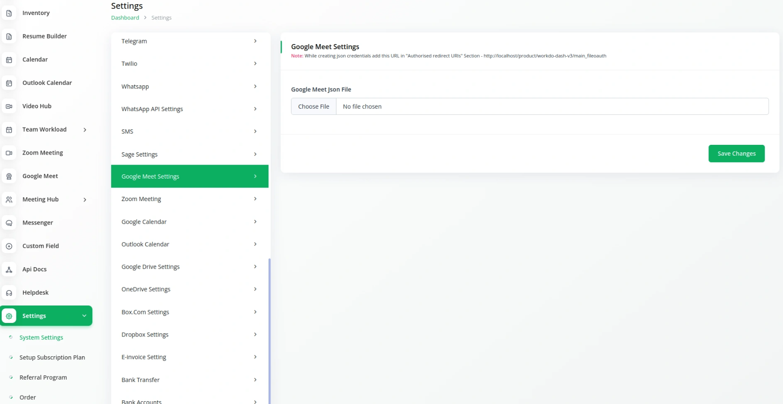Open Custom Field from sidebar
Image resolution: width=783 pixels, height=404 pixels.
[41, 246]
